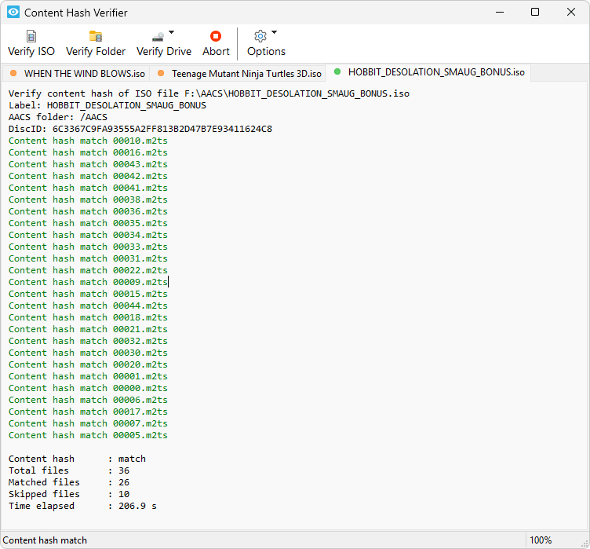Image resolution: width=590 pixels, height=549 pixels.
Task: Click the 'Content hash match 00038.m2ts' line
Action: (88, 199)
